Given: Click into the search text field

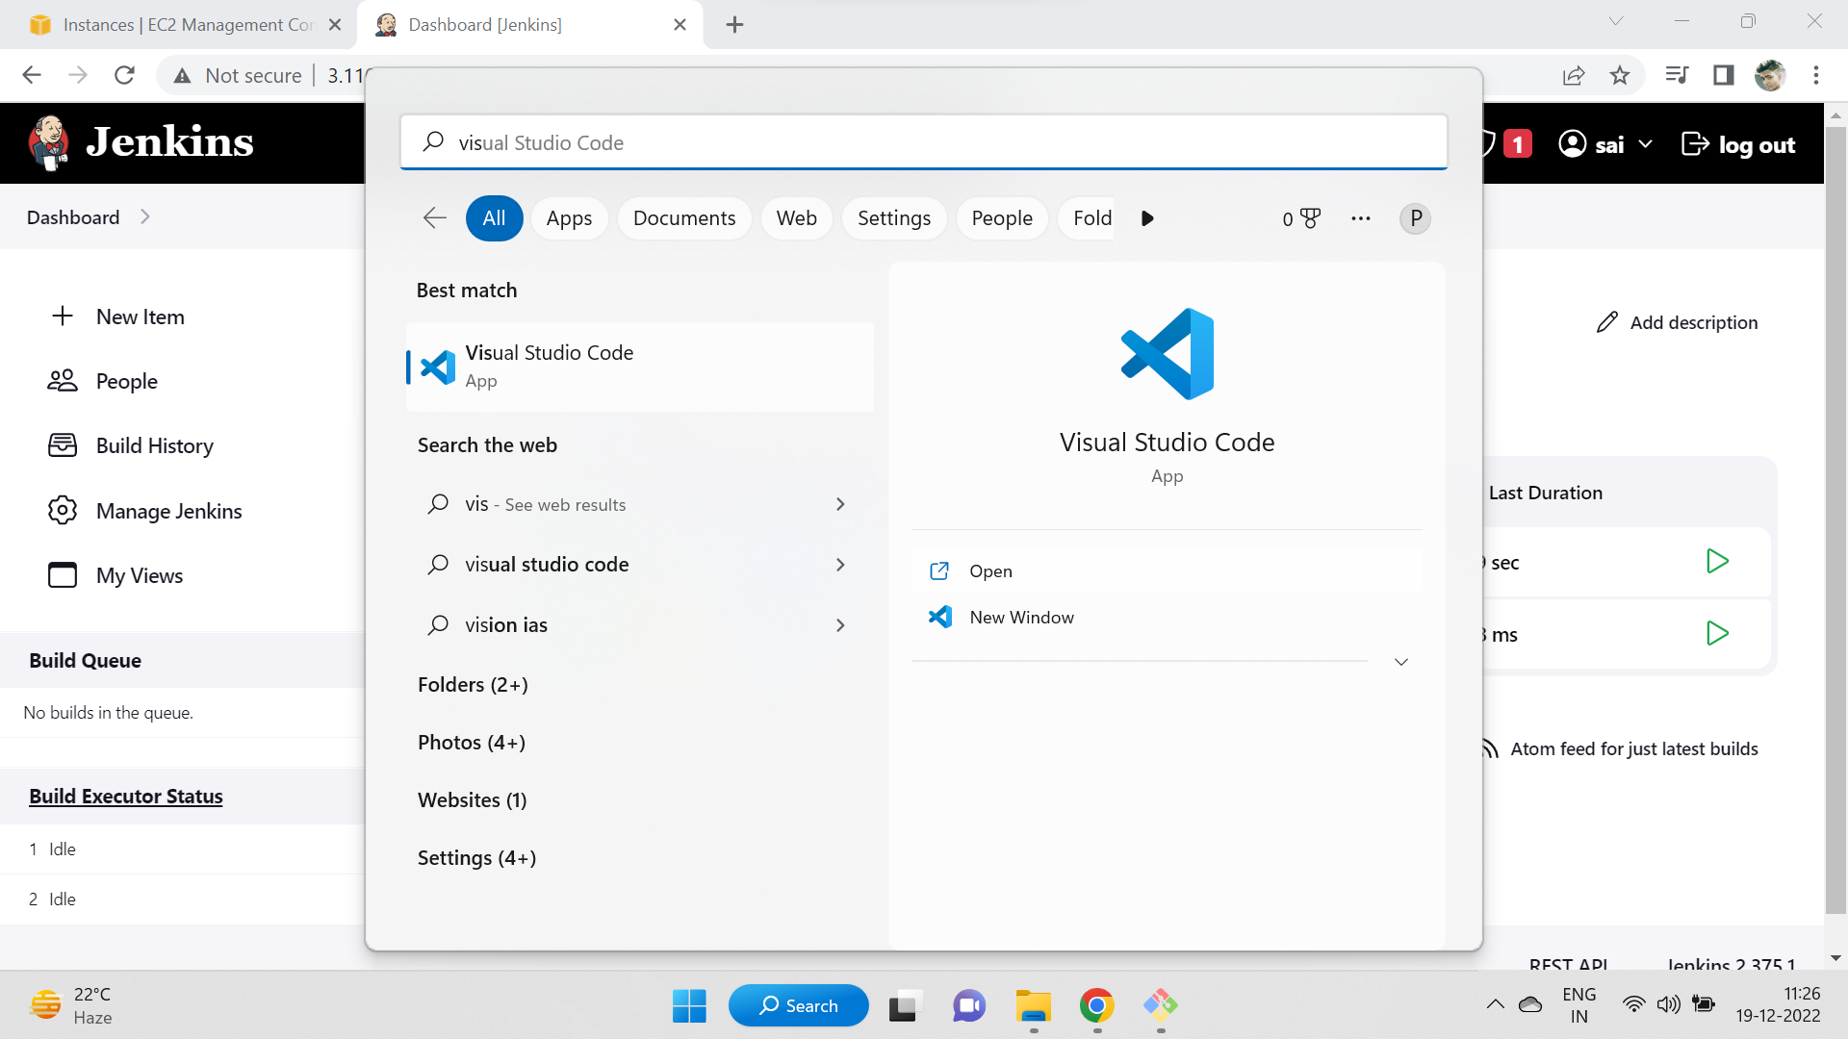Looking at the screenshot, I should coord(924,142).
